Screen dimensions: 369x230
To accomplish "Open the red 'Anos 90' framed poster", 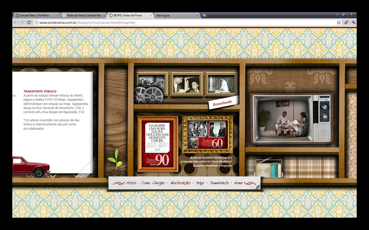I will pyautogui.click(x=158, y=144).
